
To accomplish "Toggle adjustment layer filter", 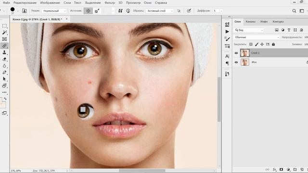I will 282,30.
